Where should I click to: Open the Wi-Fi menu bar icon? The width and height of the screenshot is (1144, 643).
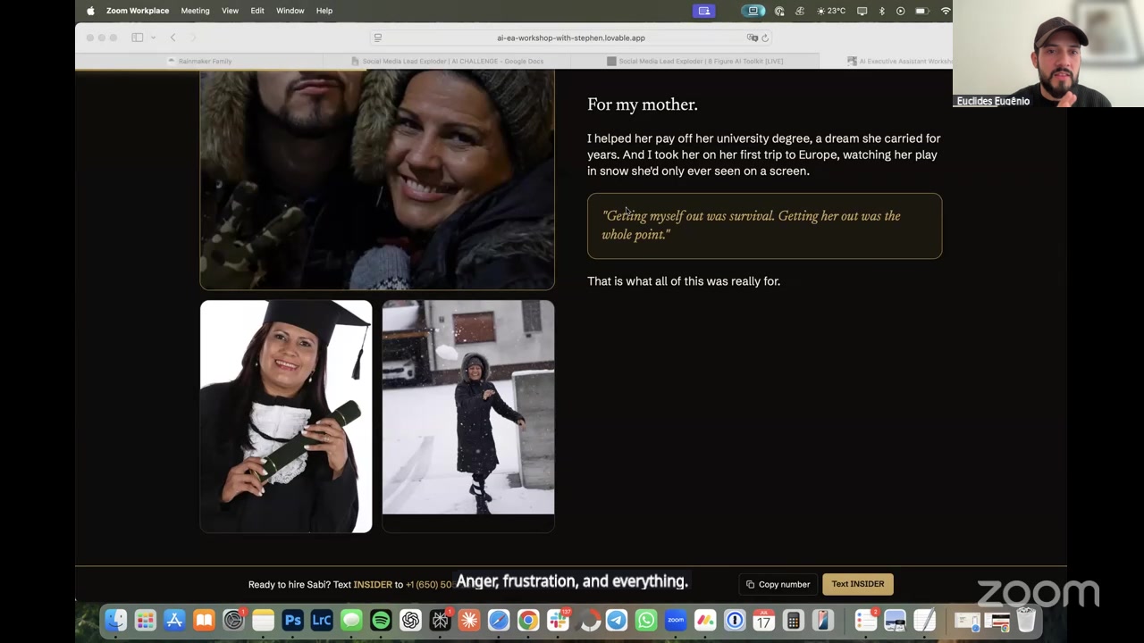pos(945,11)
